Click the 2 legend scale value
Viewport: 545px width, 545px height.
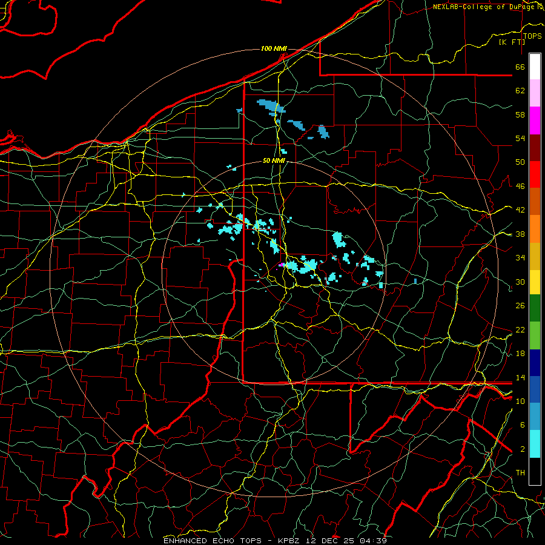point(523,449)
